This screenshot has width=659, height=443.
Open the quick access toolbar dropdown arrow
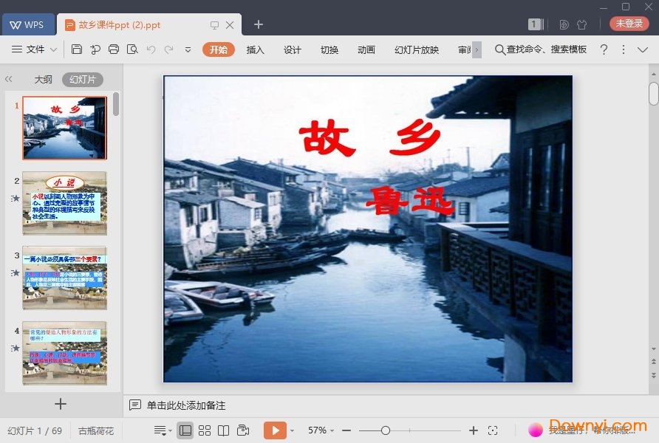[x=187, y=49]
